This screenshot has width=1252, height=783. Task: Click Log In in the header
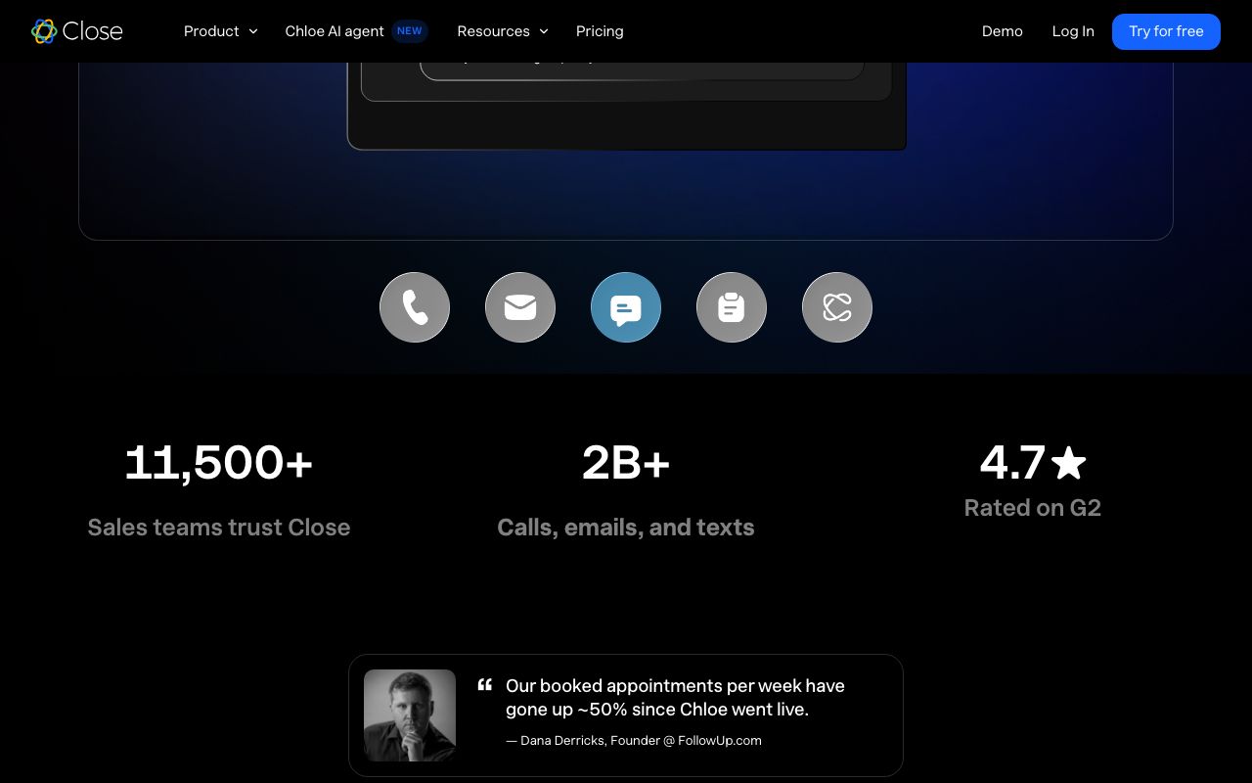click(1073, 31)
